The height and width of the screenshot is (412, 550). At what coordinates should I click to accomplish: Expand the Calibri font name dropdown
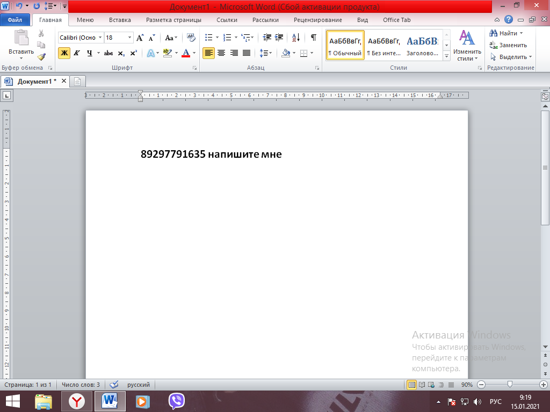[100, 38]
